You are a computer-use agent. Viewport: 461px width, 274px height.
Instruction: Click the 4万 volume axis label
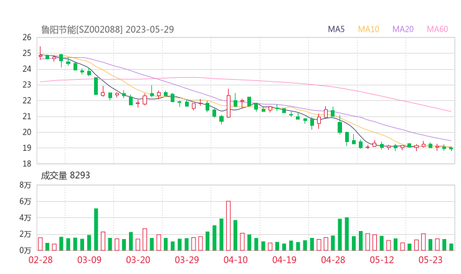(26, 218)
